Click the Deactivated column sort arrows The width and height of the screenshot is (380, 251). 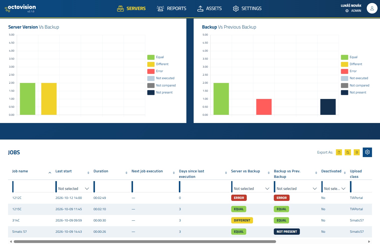coord(345,173)
